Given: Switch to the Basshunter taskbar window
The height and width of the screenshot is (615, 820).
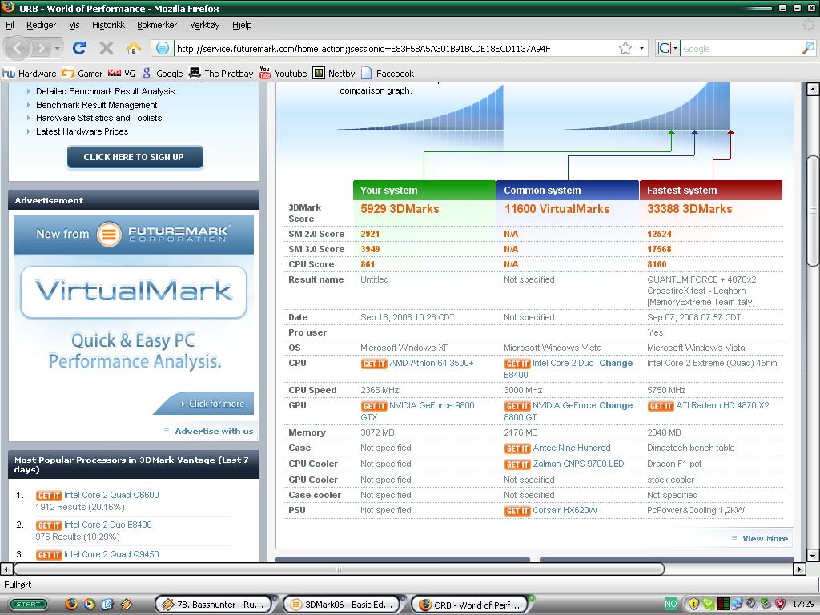Looking at the screenshot, I should pos(213,605).
